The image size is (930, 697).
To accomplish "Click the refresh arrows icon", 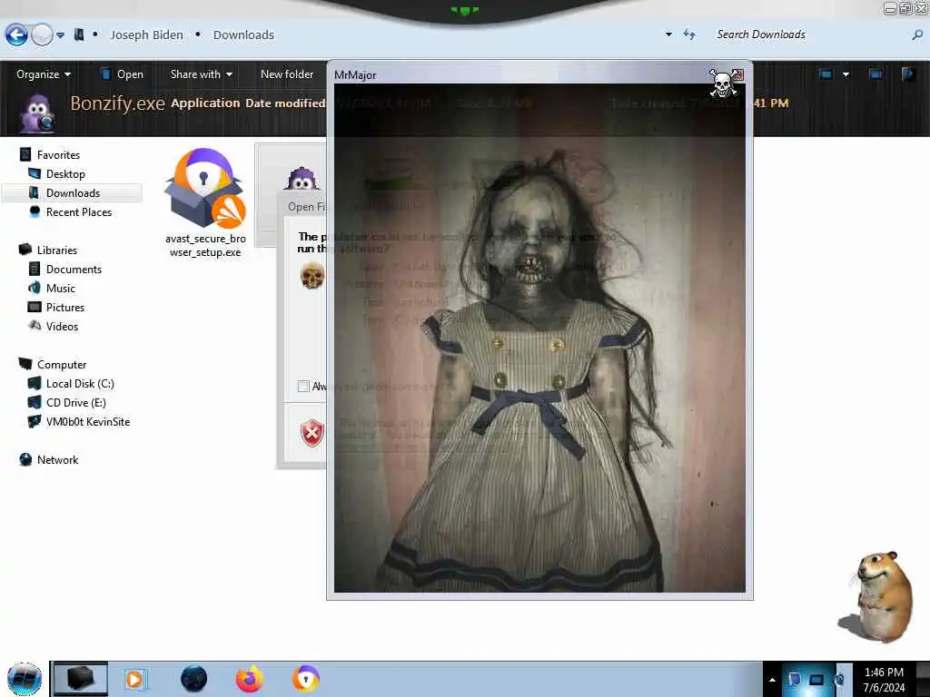I will 689,34.
